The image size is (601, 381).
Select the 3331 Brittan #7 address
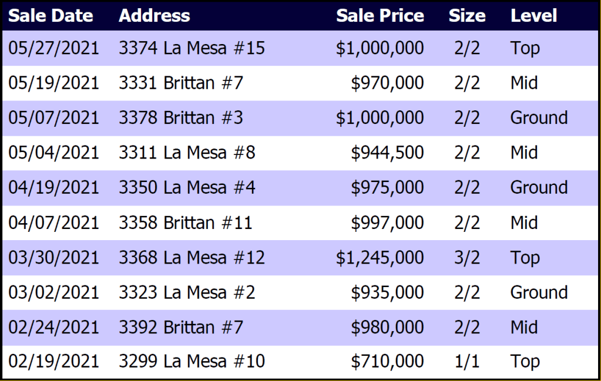coord(181,83)
